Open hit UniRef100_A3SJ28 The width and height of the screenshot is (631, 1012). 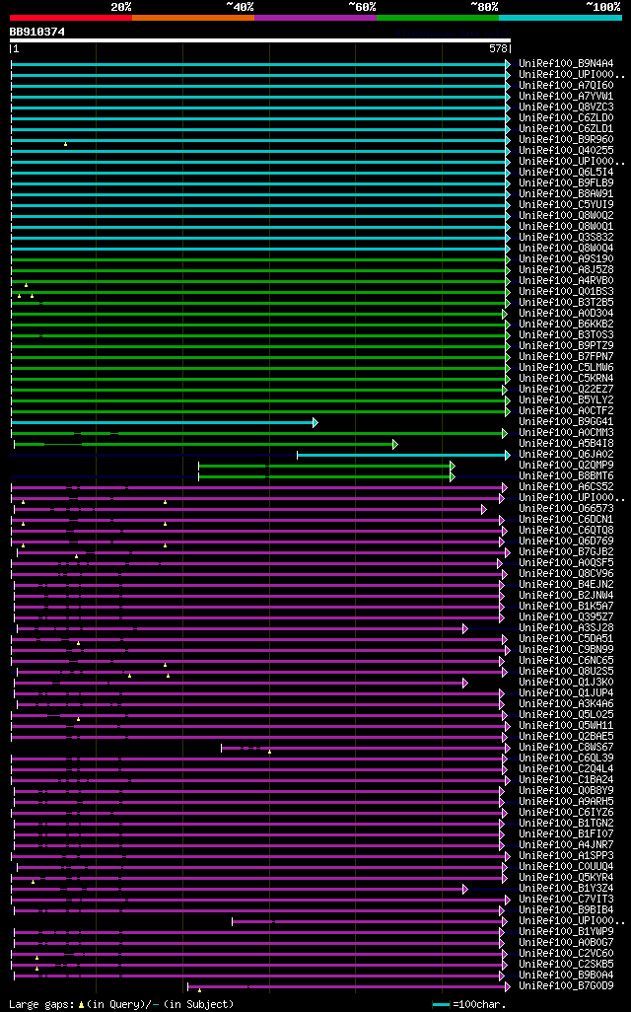(567, 627)
